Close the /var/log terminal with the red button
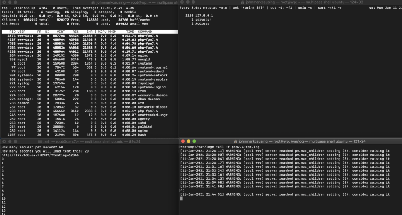 coord(183,141)
